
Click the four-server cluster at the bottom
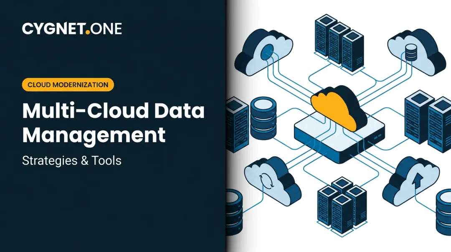[342, 206]
